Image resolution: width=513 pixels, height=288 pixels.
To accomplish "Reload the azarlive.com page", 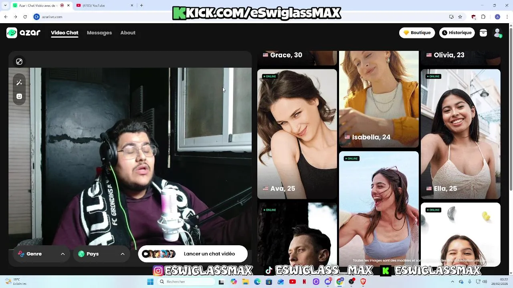I will pyautogui.click(x=25, y=17).
